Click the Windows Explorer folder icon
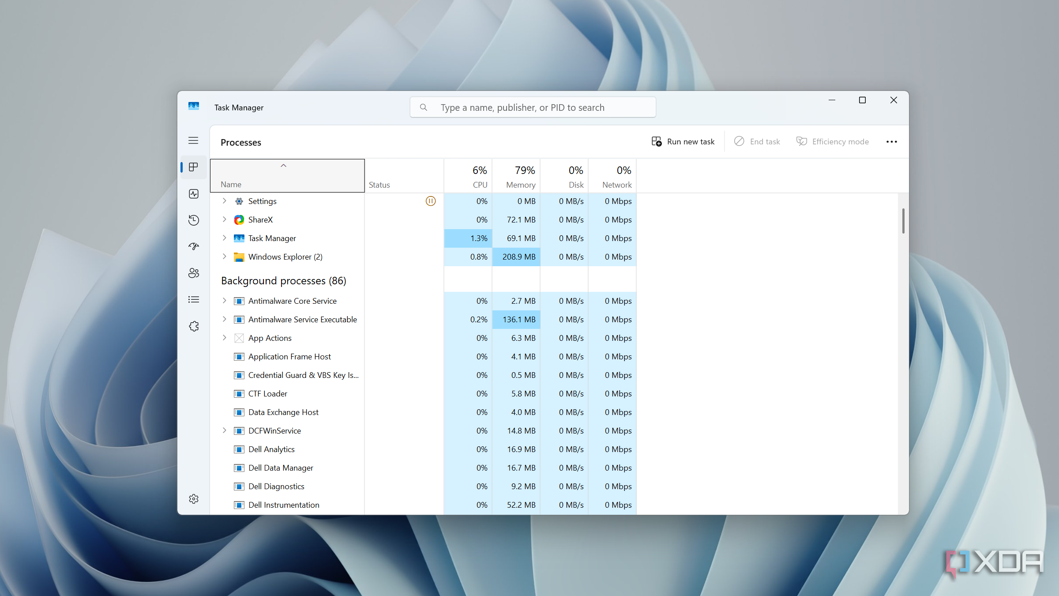 (x=239, y=257)
